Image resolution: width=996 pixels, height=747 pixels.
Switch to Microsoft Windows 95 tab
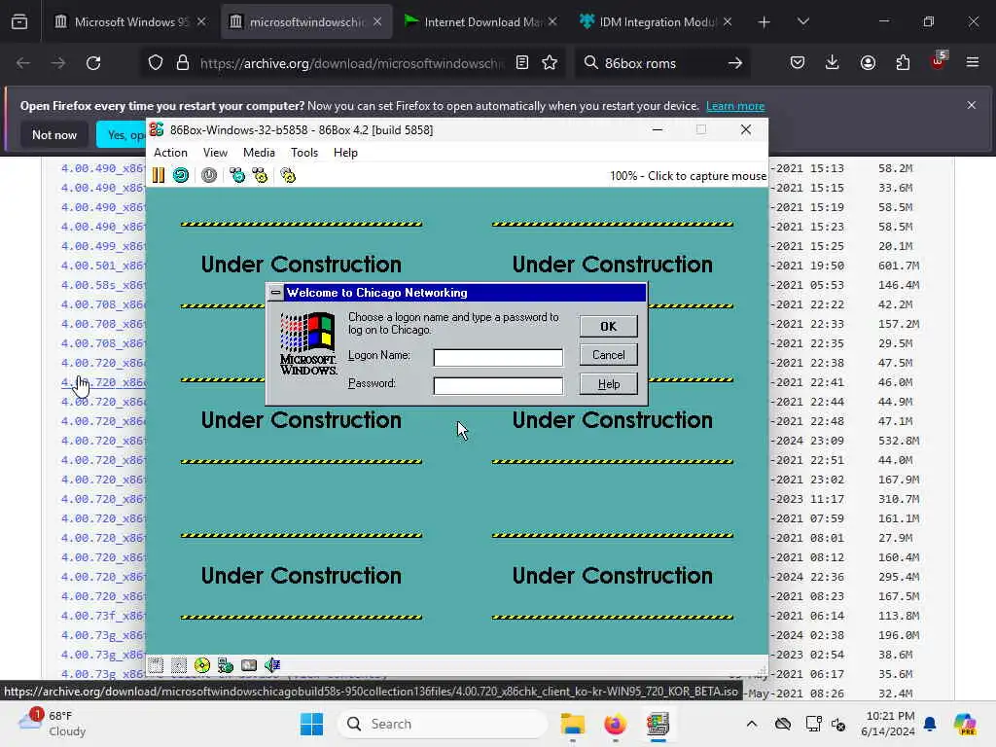click(x=129, y=21)
